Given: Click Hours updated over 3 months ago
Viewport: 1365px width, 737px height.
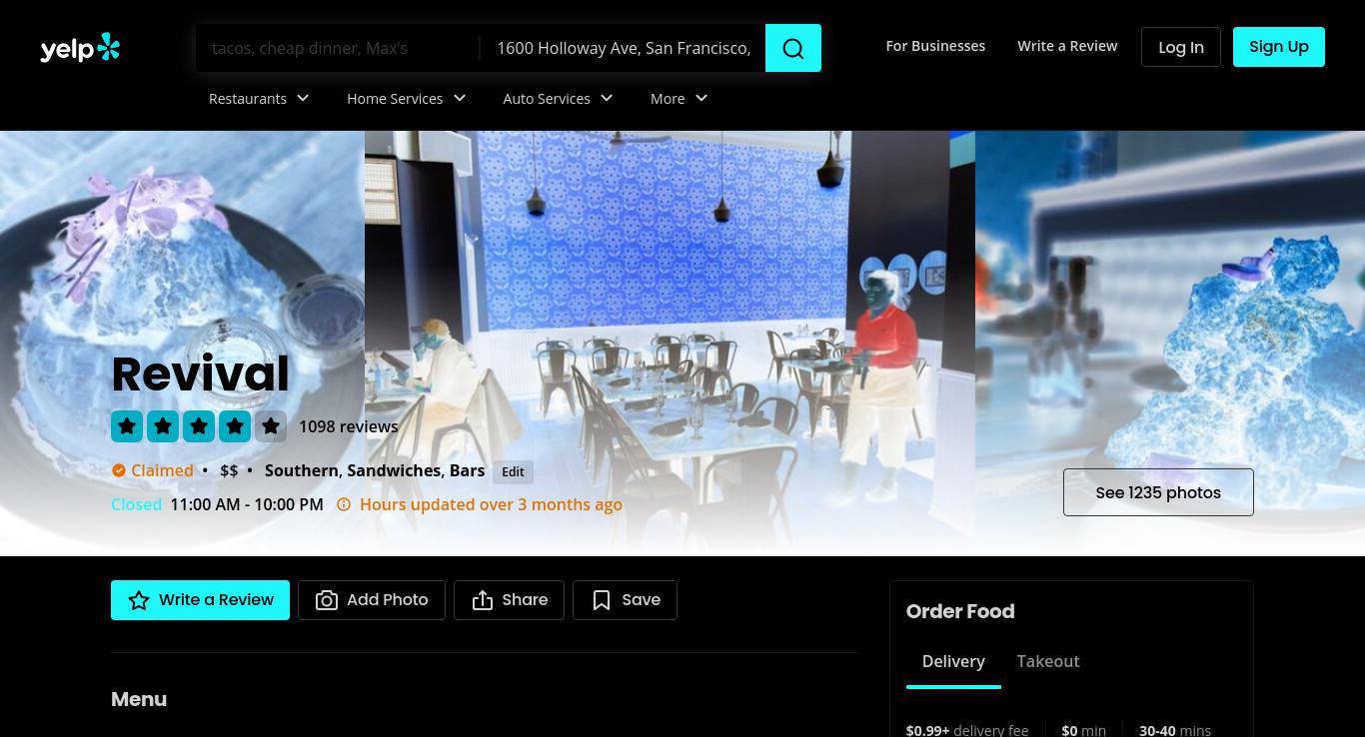Looking at the screenshot, I should coord(491,504).
